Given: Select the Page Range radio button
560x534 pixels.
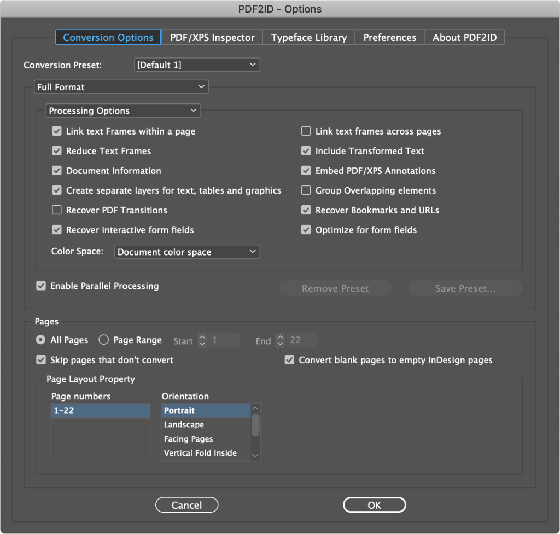Looking at the screenshot, I should coord(103,340).
